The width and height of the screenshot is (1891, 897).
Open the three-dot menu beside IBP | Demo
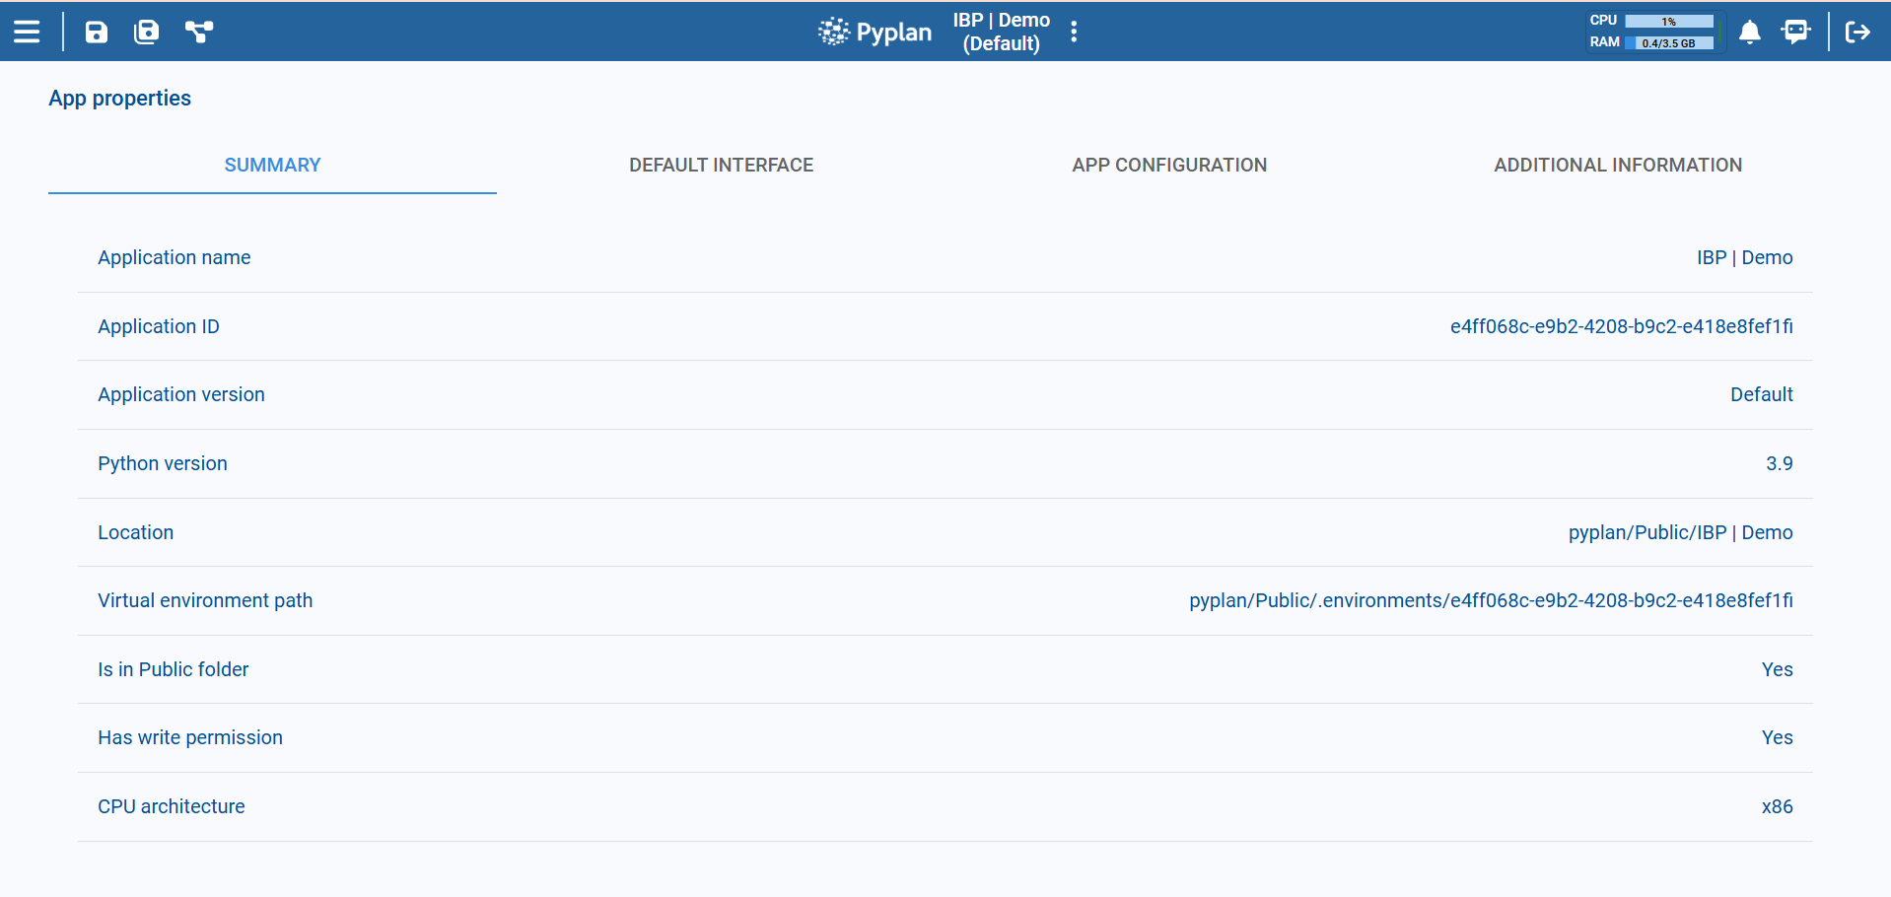[x=1074, y=31]
